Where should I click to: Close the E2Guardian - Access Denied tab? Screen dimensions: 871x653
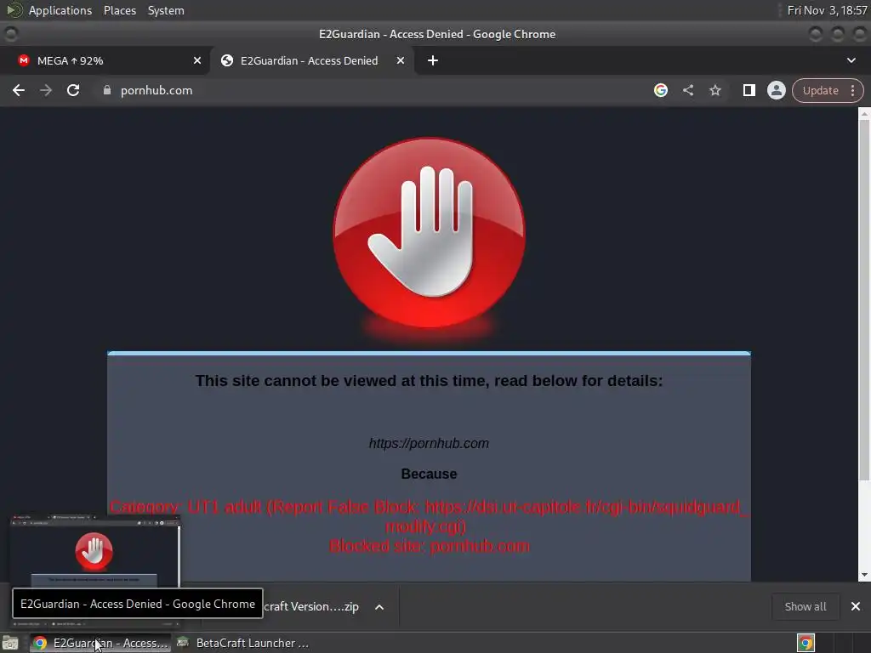(401, 60)
